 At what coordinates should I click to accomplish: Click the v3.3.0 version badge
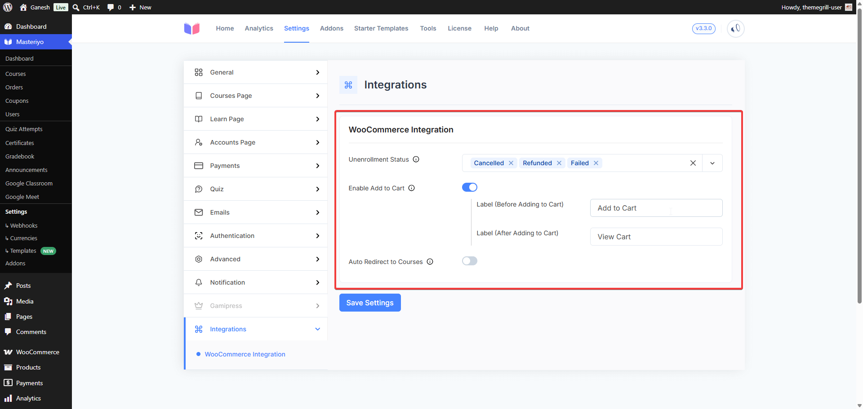point(704,28)
